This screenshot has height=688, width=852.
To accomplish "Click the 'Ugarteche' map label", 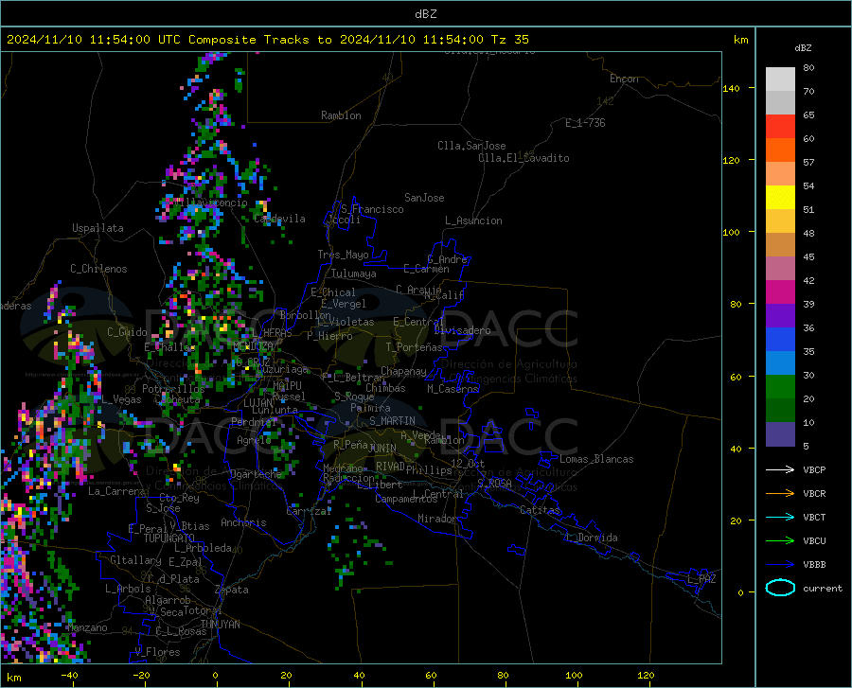I will [256, 473].
